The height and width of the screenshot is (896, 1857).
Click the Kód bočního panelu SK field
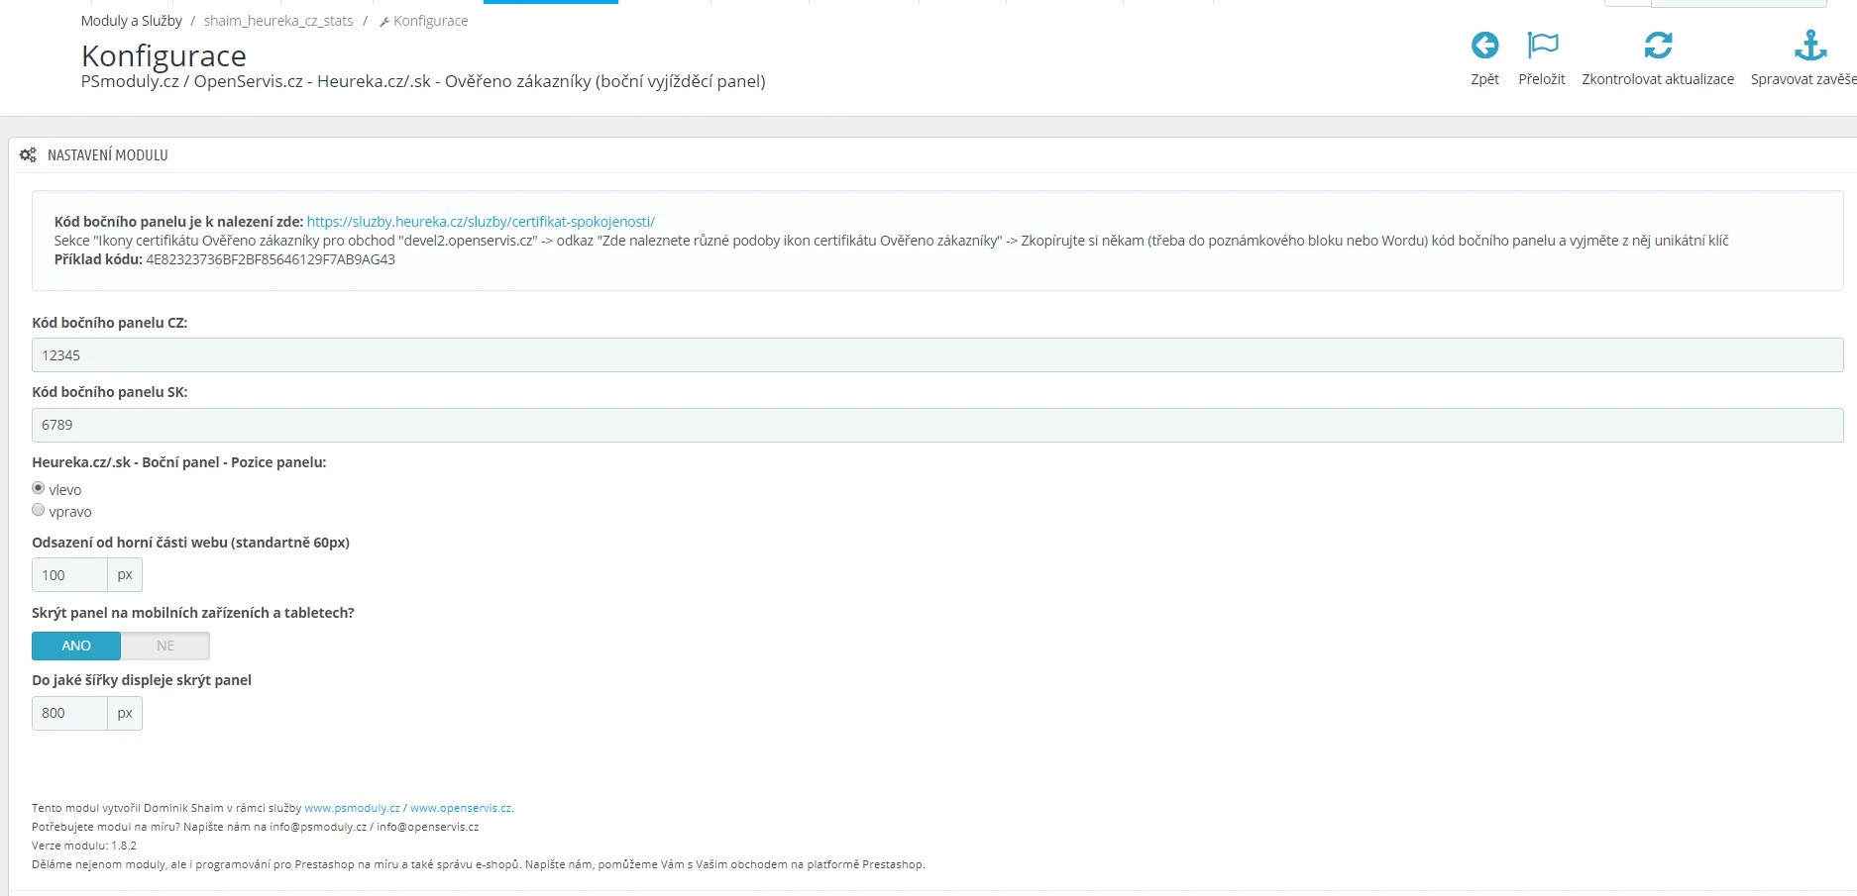(x=936, y=425)
